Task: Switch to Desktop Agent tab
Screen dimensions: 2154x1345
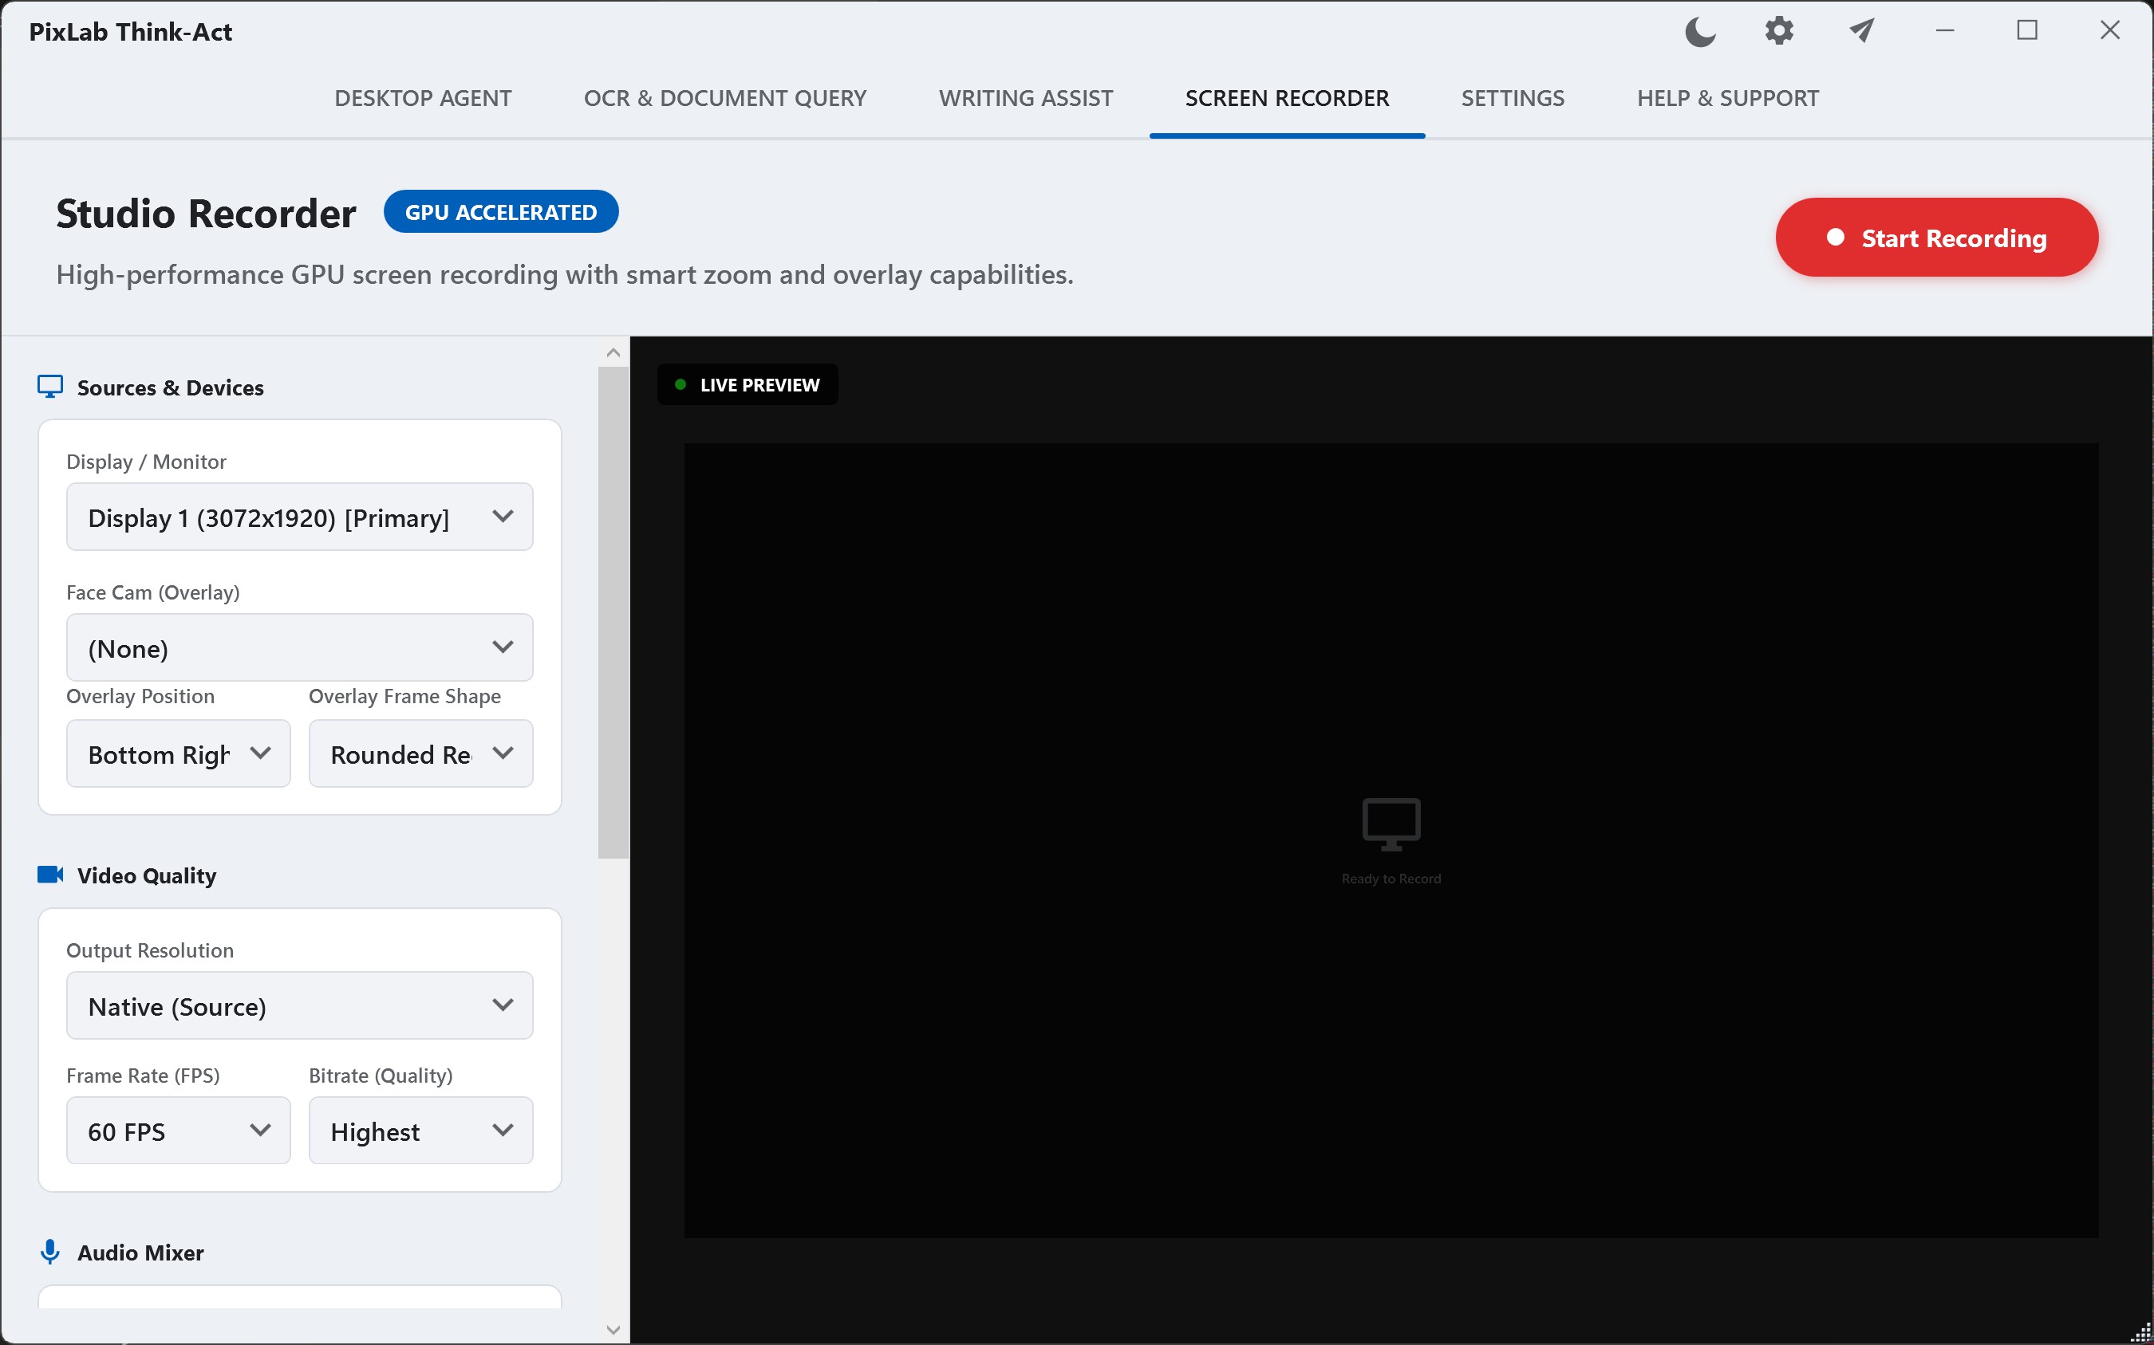Action: click(x=423, y=98)
